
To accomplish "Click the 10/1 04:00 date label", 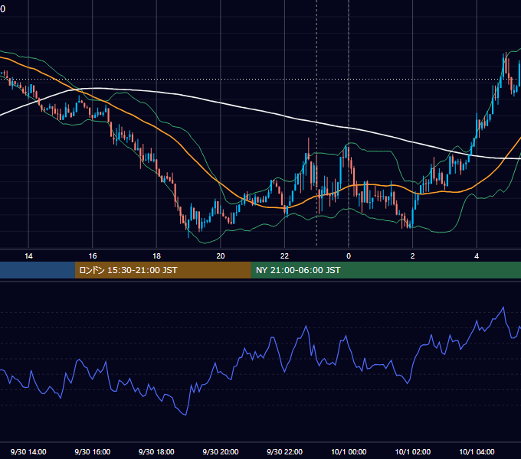I will (477, 451).
